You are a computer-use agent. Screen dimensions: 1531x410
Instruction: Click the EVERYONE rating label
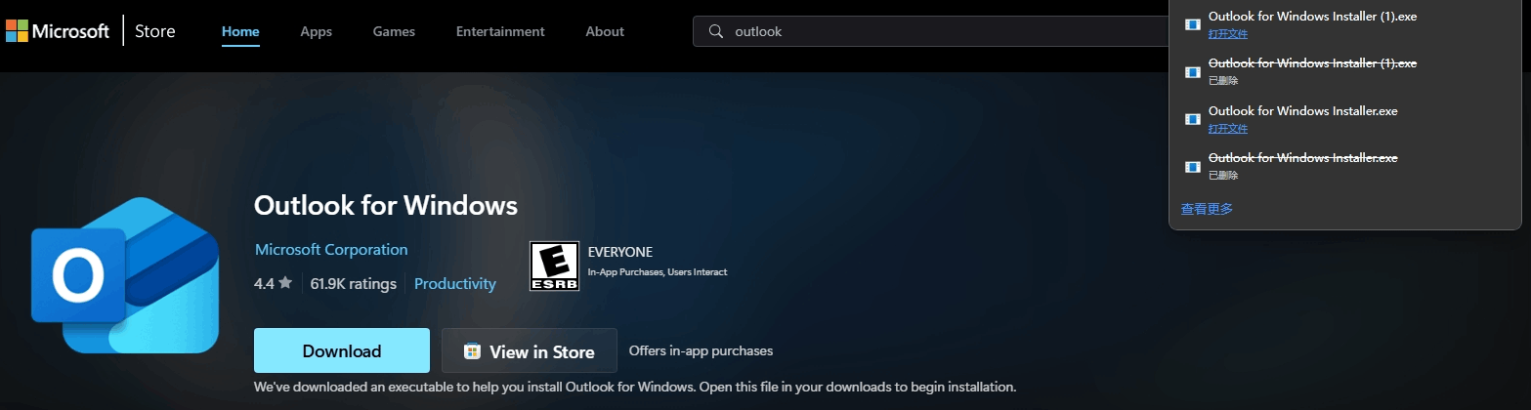(x=619, y=252)
